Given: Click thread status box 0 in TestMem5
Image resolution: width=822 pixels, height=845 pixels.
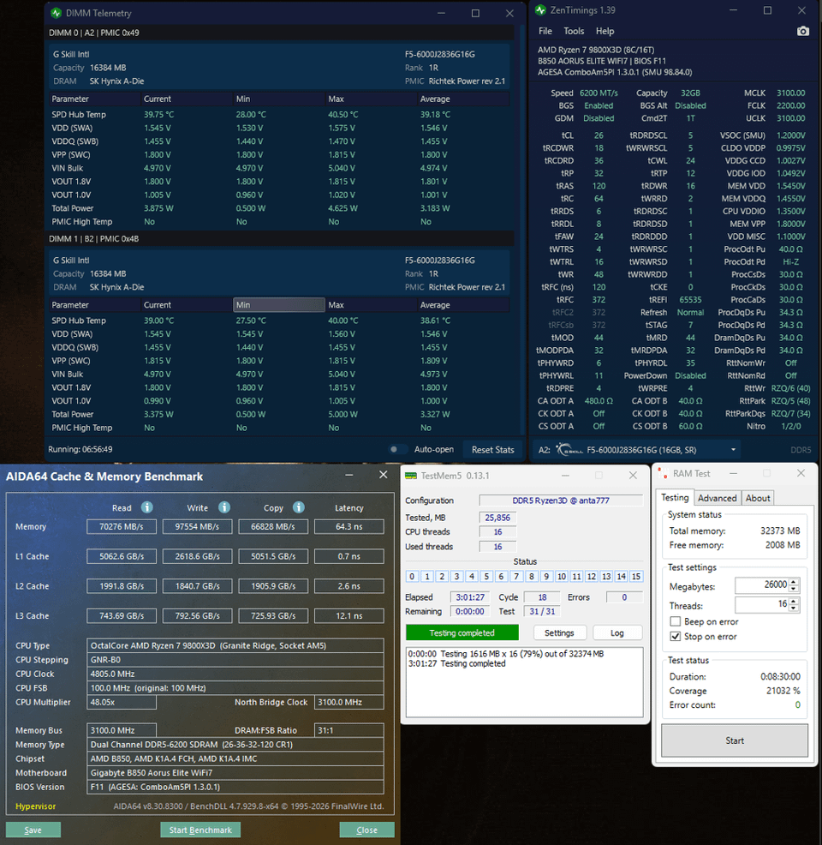Looking at the screenshot, I should 412,577.
